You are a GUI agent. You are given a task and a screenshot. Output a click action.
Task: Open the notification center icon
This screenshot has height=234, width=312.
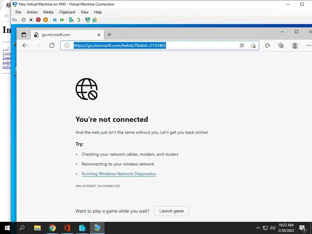point(302,228)
